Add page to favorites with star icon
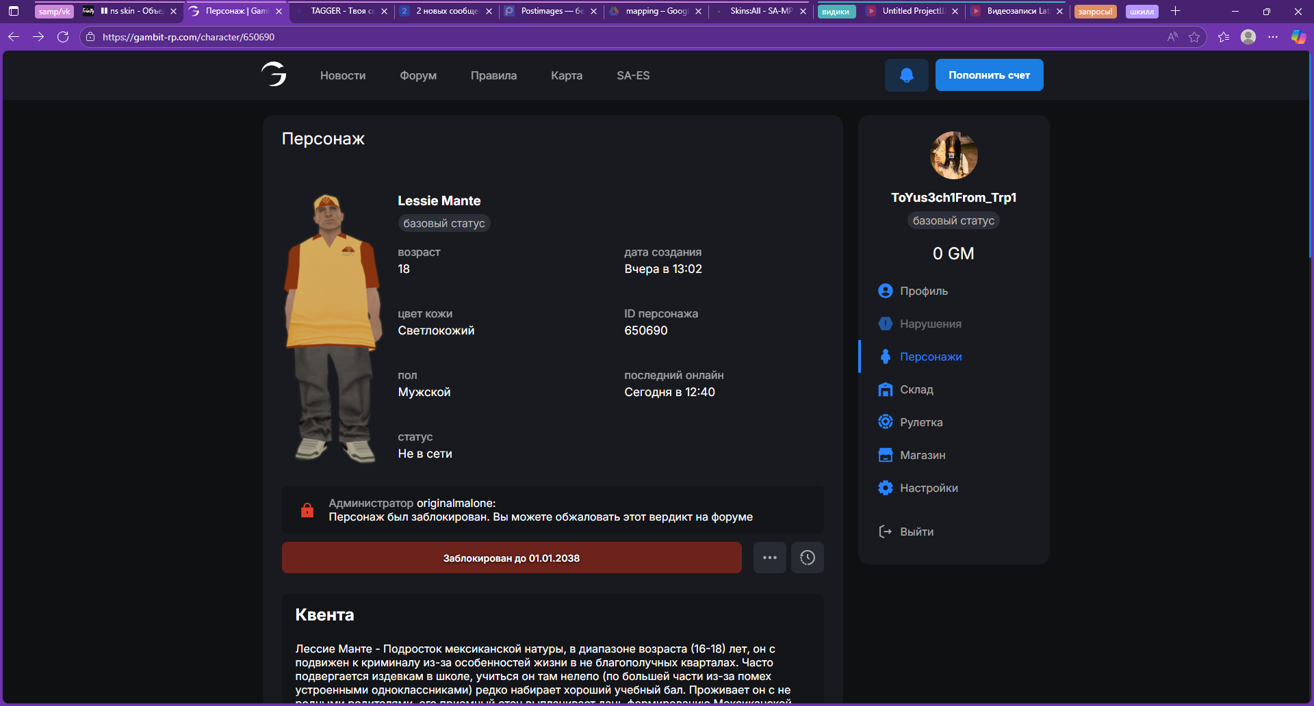Screen dimensions: 1314x706 [1194, 37]
